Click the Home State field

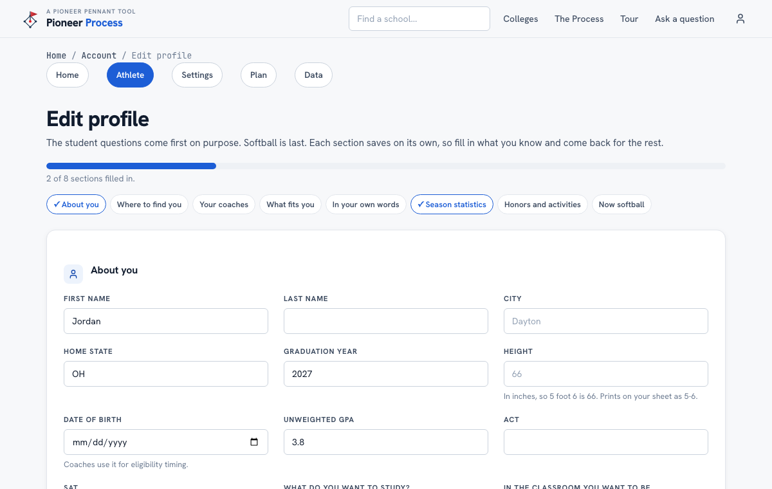pos(166,374)
